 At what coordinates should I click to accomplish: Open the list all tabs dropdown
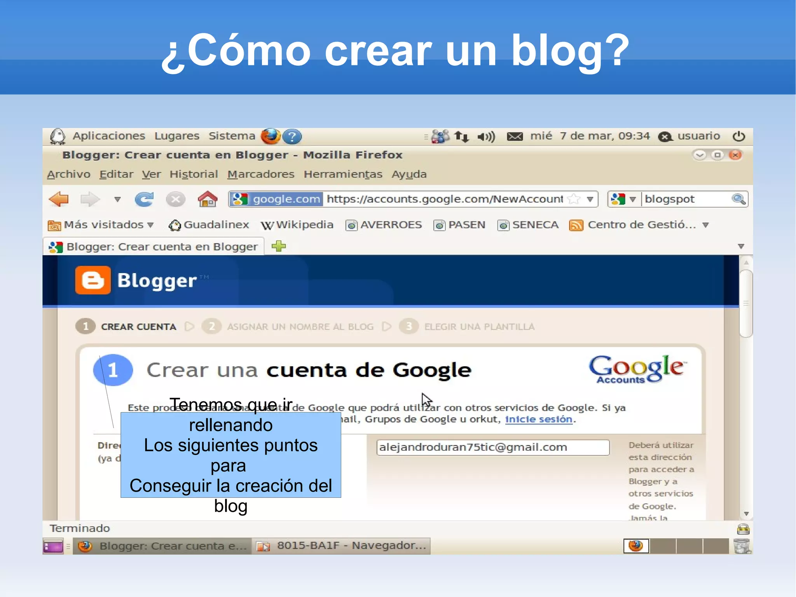741,247
